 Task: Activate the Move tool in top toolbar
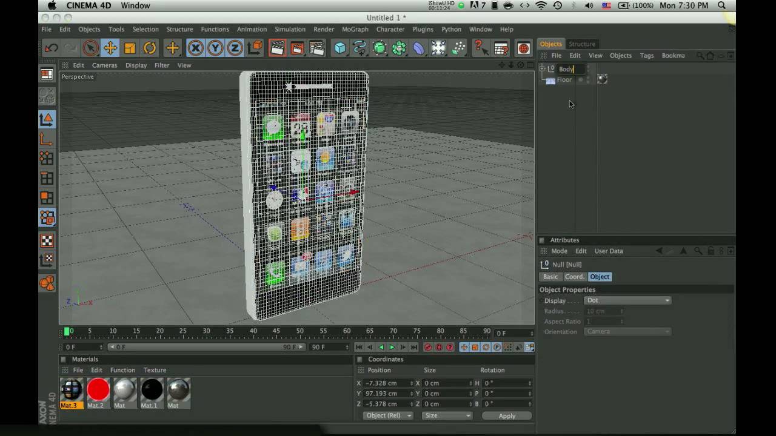click(110, 48)
